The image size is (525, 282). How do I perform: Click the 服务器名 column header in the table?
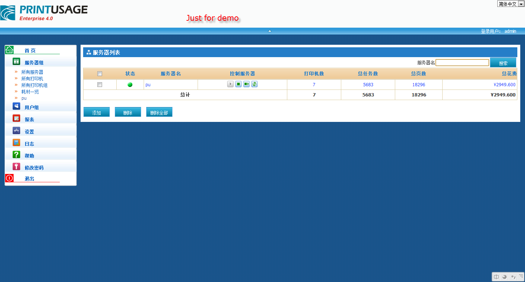171,74
